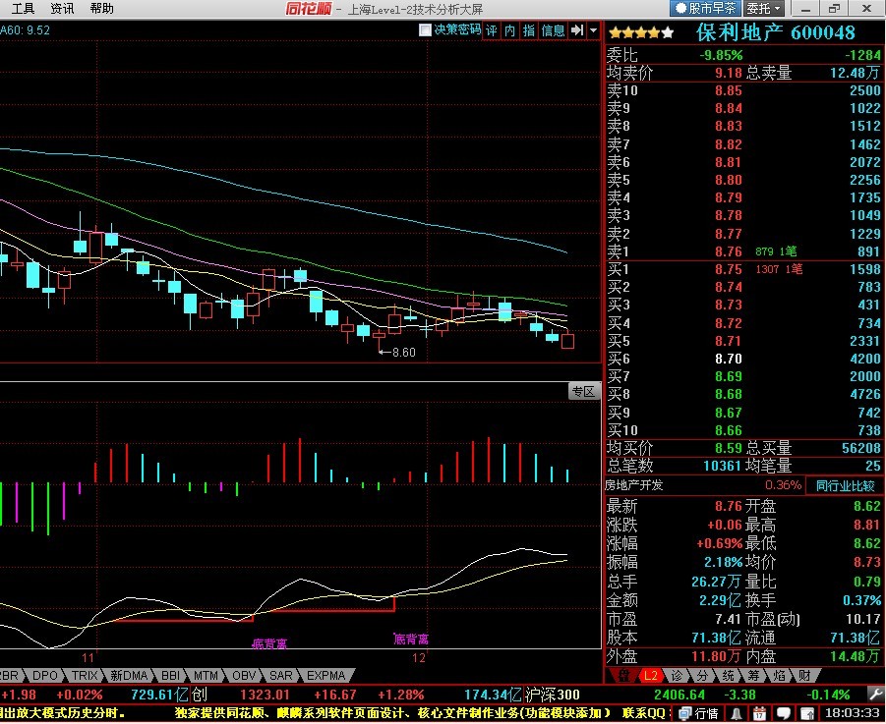Select the 盘 tab icon in quote panel
886x724 pixels.
pos(623,676)
